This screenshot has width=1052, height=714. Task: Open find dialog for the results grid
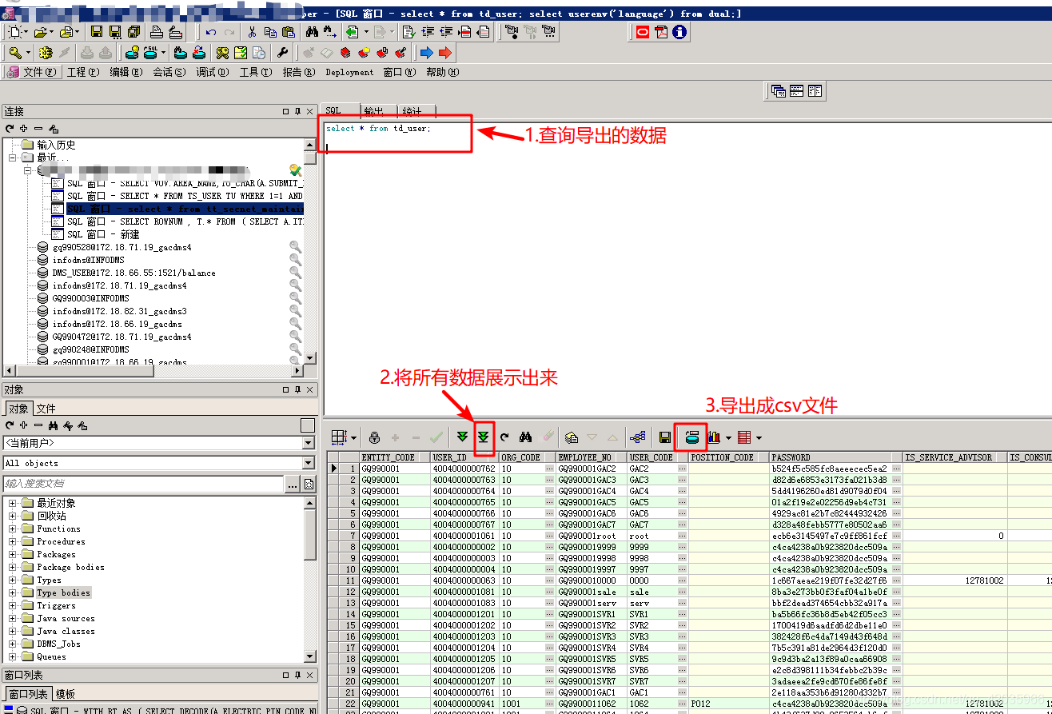[x=527, y=437]
